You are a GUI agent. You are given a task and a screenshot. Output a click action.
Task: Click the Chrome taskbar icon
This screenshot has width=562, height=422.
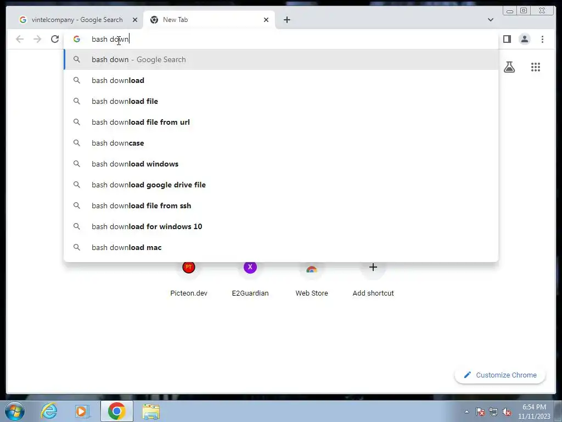(116, 411)
